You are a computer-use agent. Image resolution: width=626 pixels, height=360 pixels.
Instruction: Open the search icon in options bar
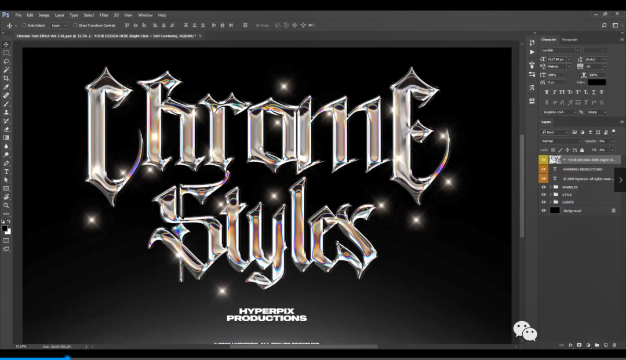pos(604,25)
